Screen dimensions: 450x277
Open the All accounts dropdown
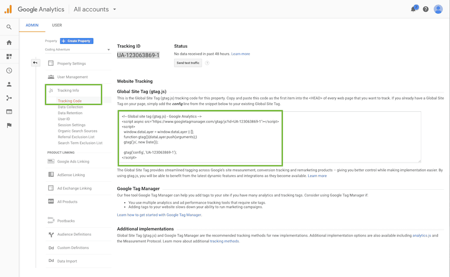coord(94,9)
